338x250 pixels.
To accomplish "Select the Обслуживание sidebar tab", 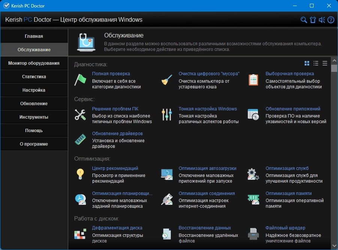I will (x=34, y=50).
